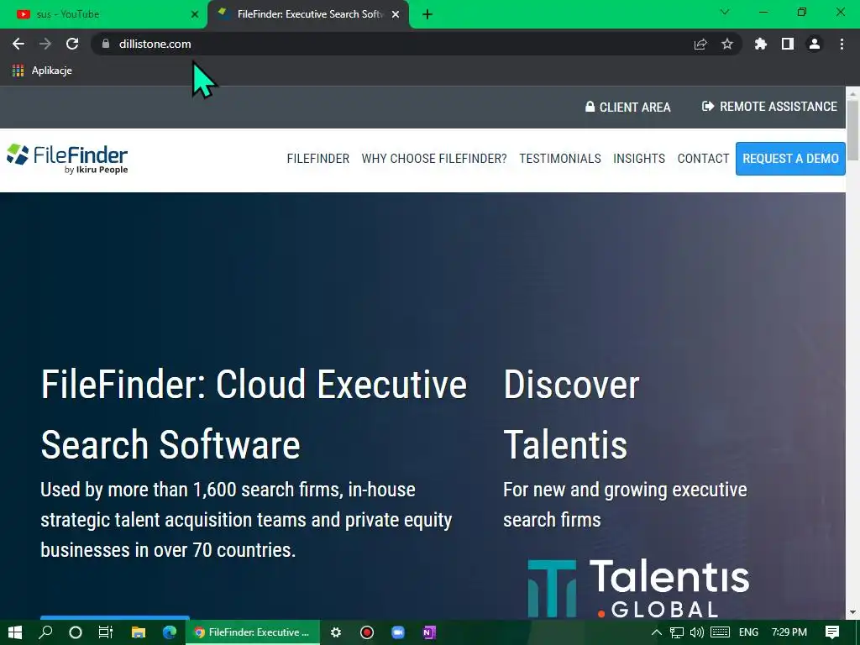Click the browser forward arrow

tap(45, 44)
